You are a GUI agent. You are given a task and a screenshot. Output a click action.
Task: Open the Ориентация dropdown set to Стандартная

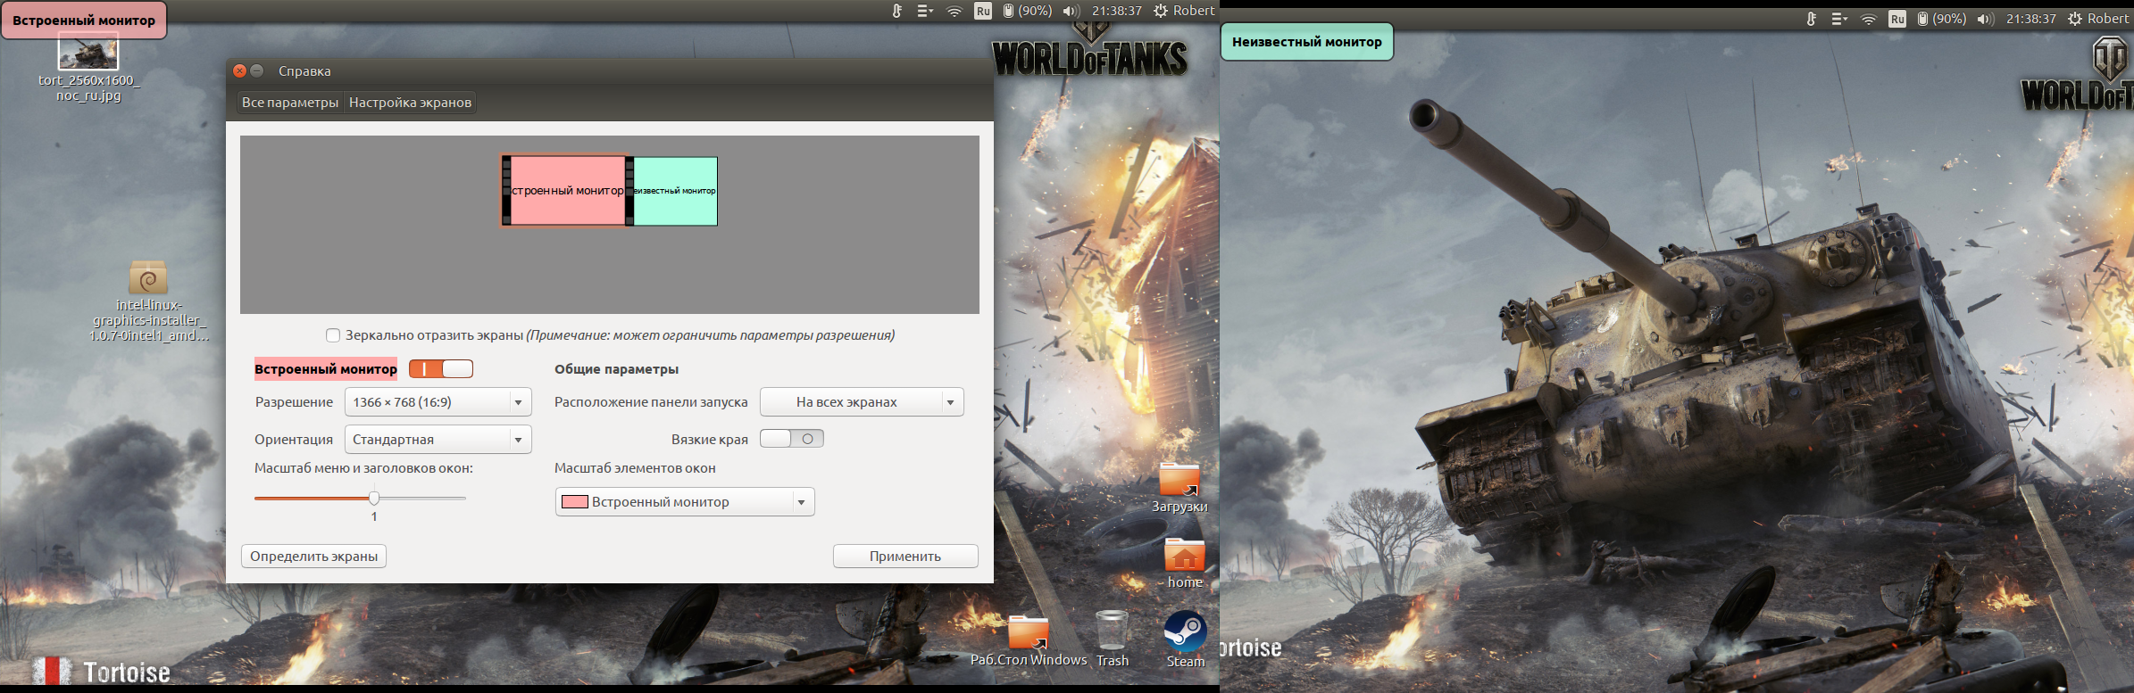pyautogui.click(x=438, y=440)
